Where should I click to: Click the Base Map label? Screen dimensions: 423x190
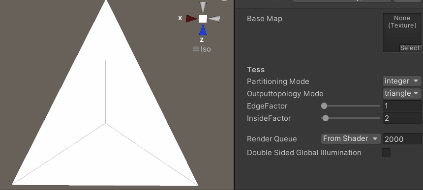265,19
